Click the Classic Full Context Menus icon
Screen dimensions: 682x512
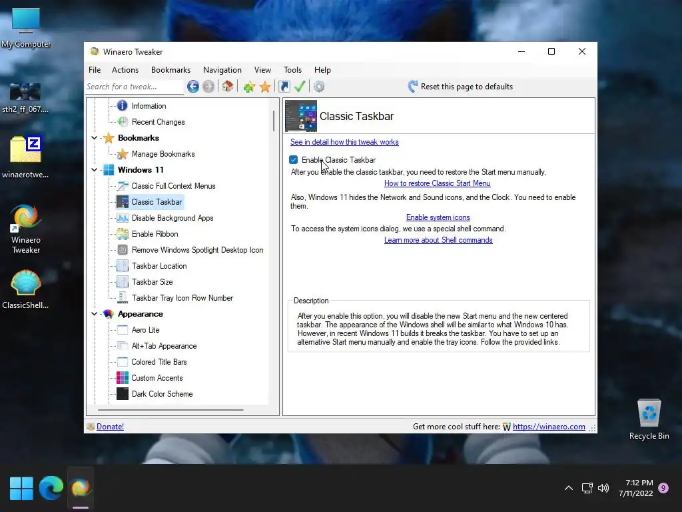click(123, 186)
